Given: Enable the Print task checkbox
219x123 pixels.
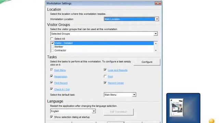Looking at the screenshot, I should tap(105, 76).
